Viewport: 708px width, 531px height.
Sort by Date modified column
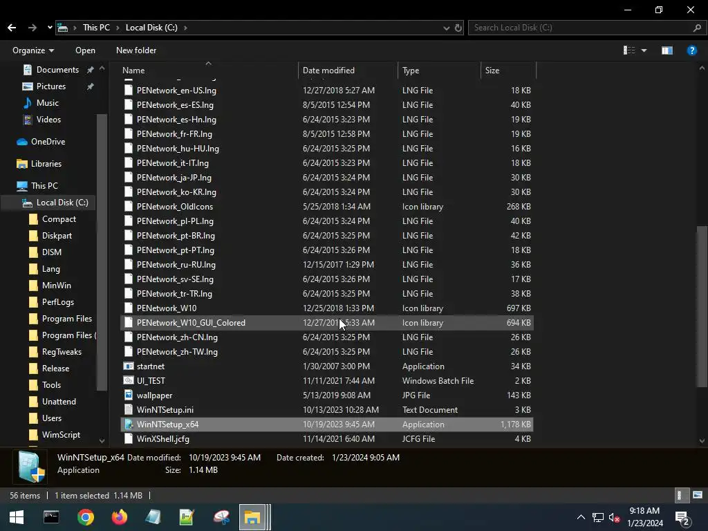(x=348, y=71)
